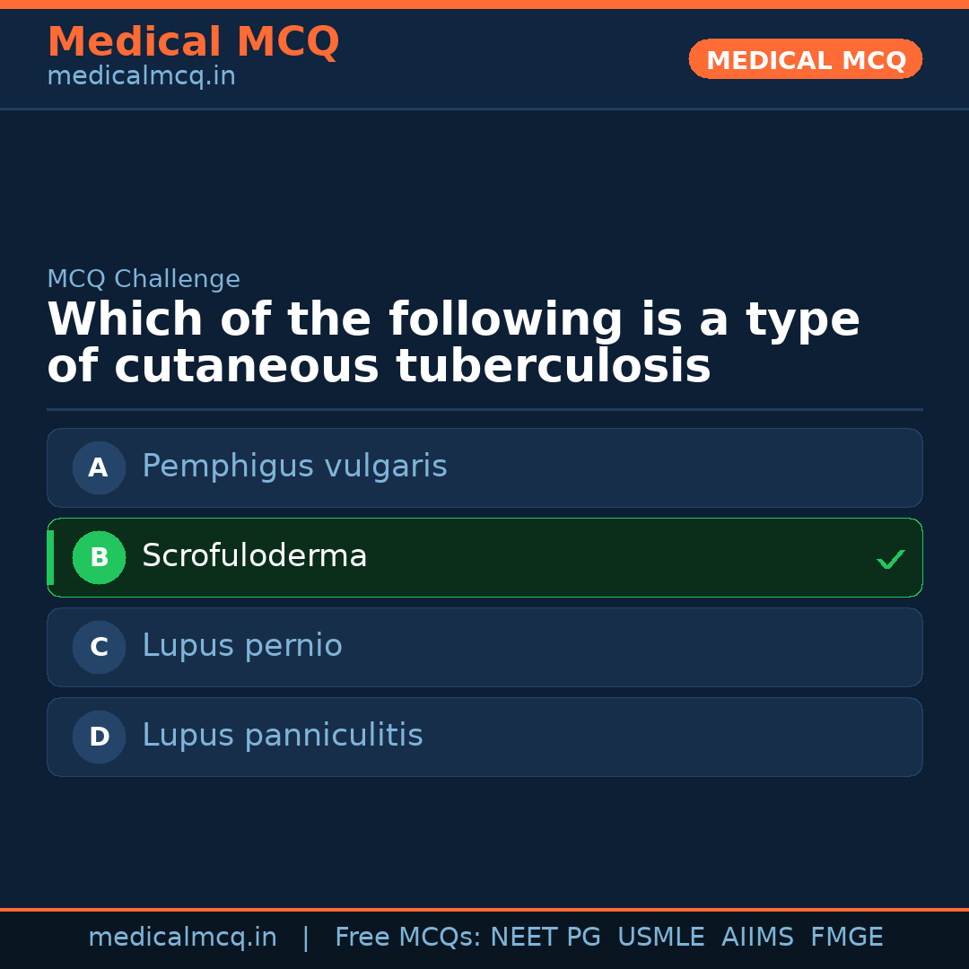Expand the Scrofuloderma highlighted answer card
Screen dimensions: 969x969
pyautogui.click(x=484, y=557)
